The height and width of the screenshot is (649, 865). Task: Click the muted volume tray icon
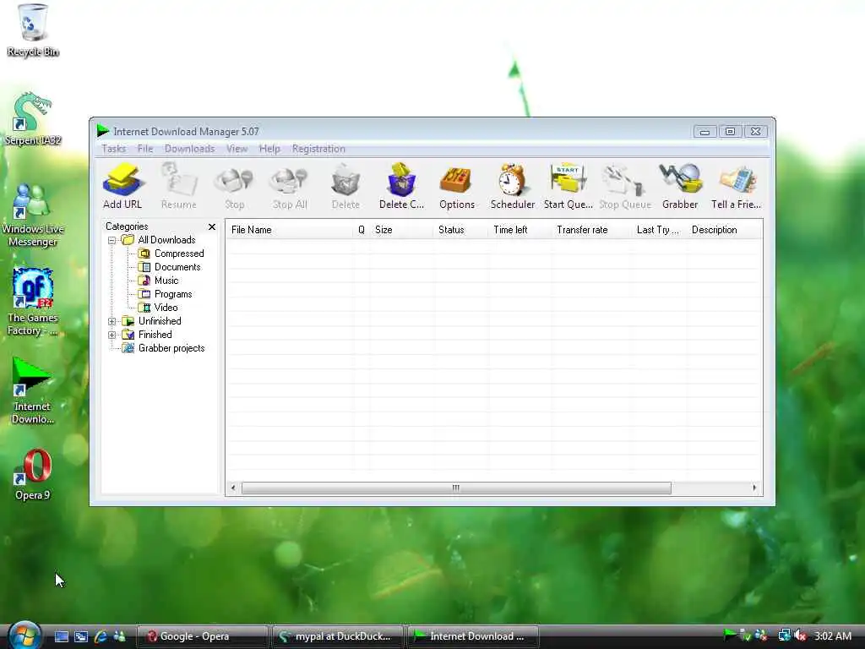point(801,635)
